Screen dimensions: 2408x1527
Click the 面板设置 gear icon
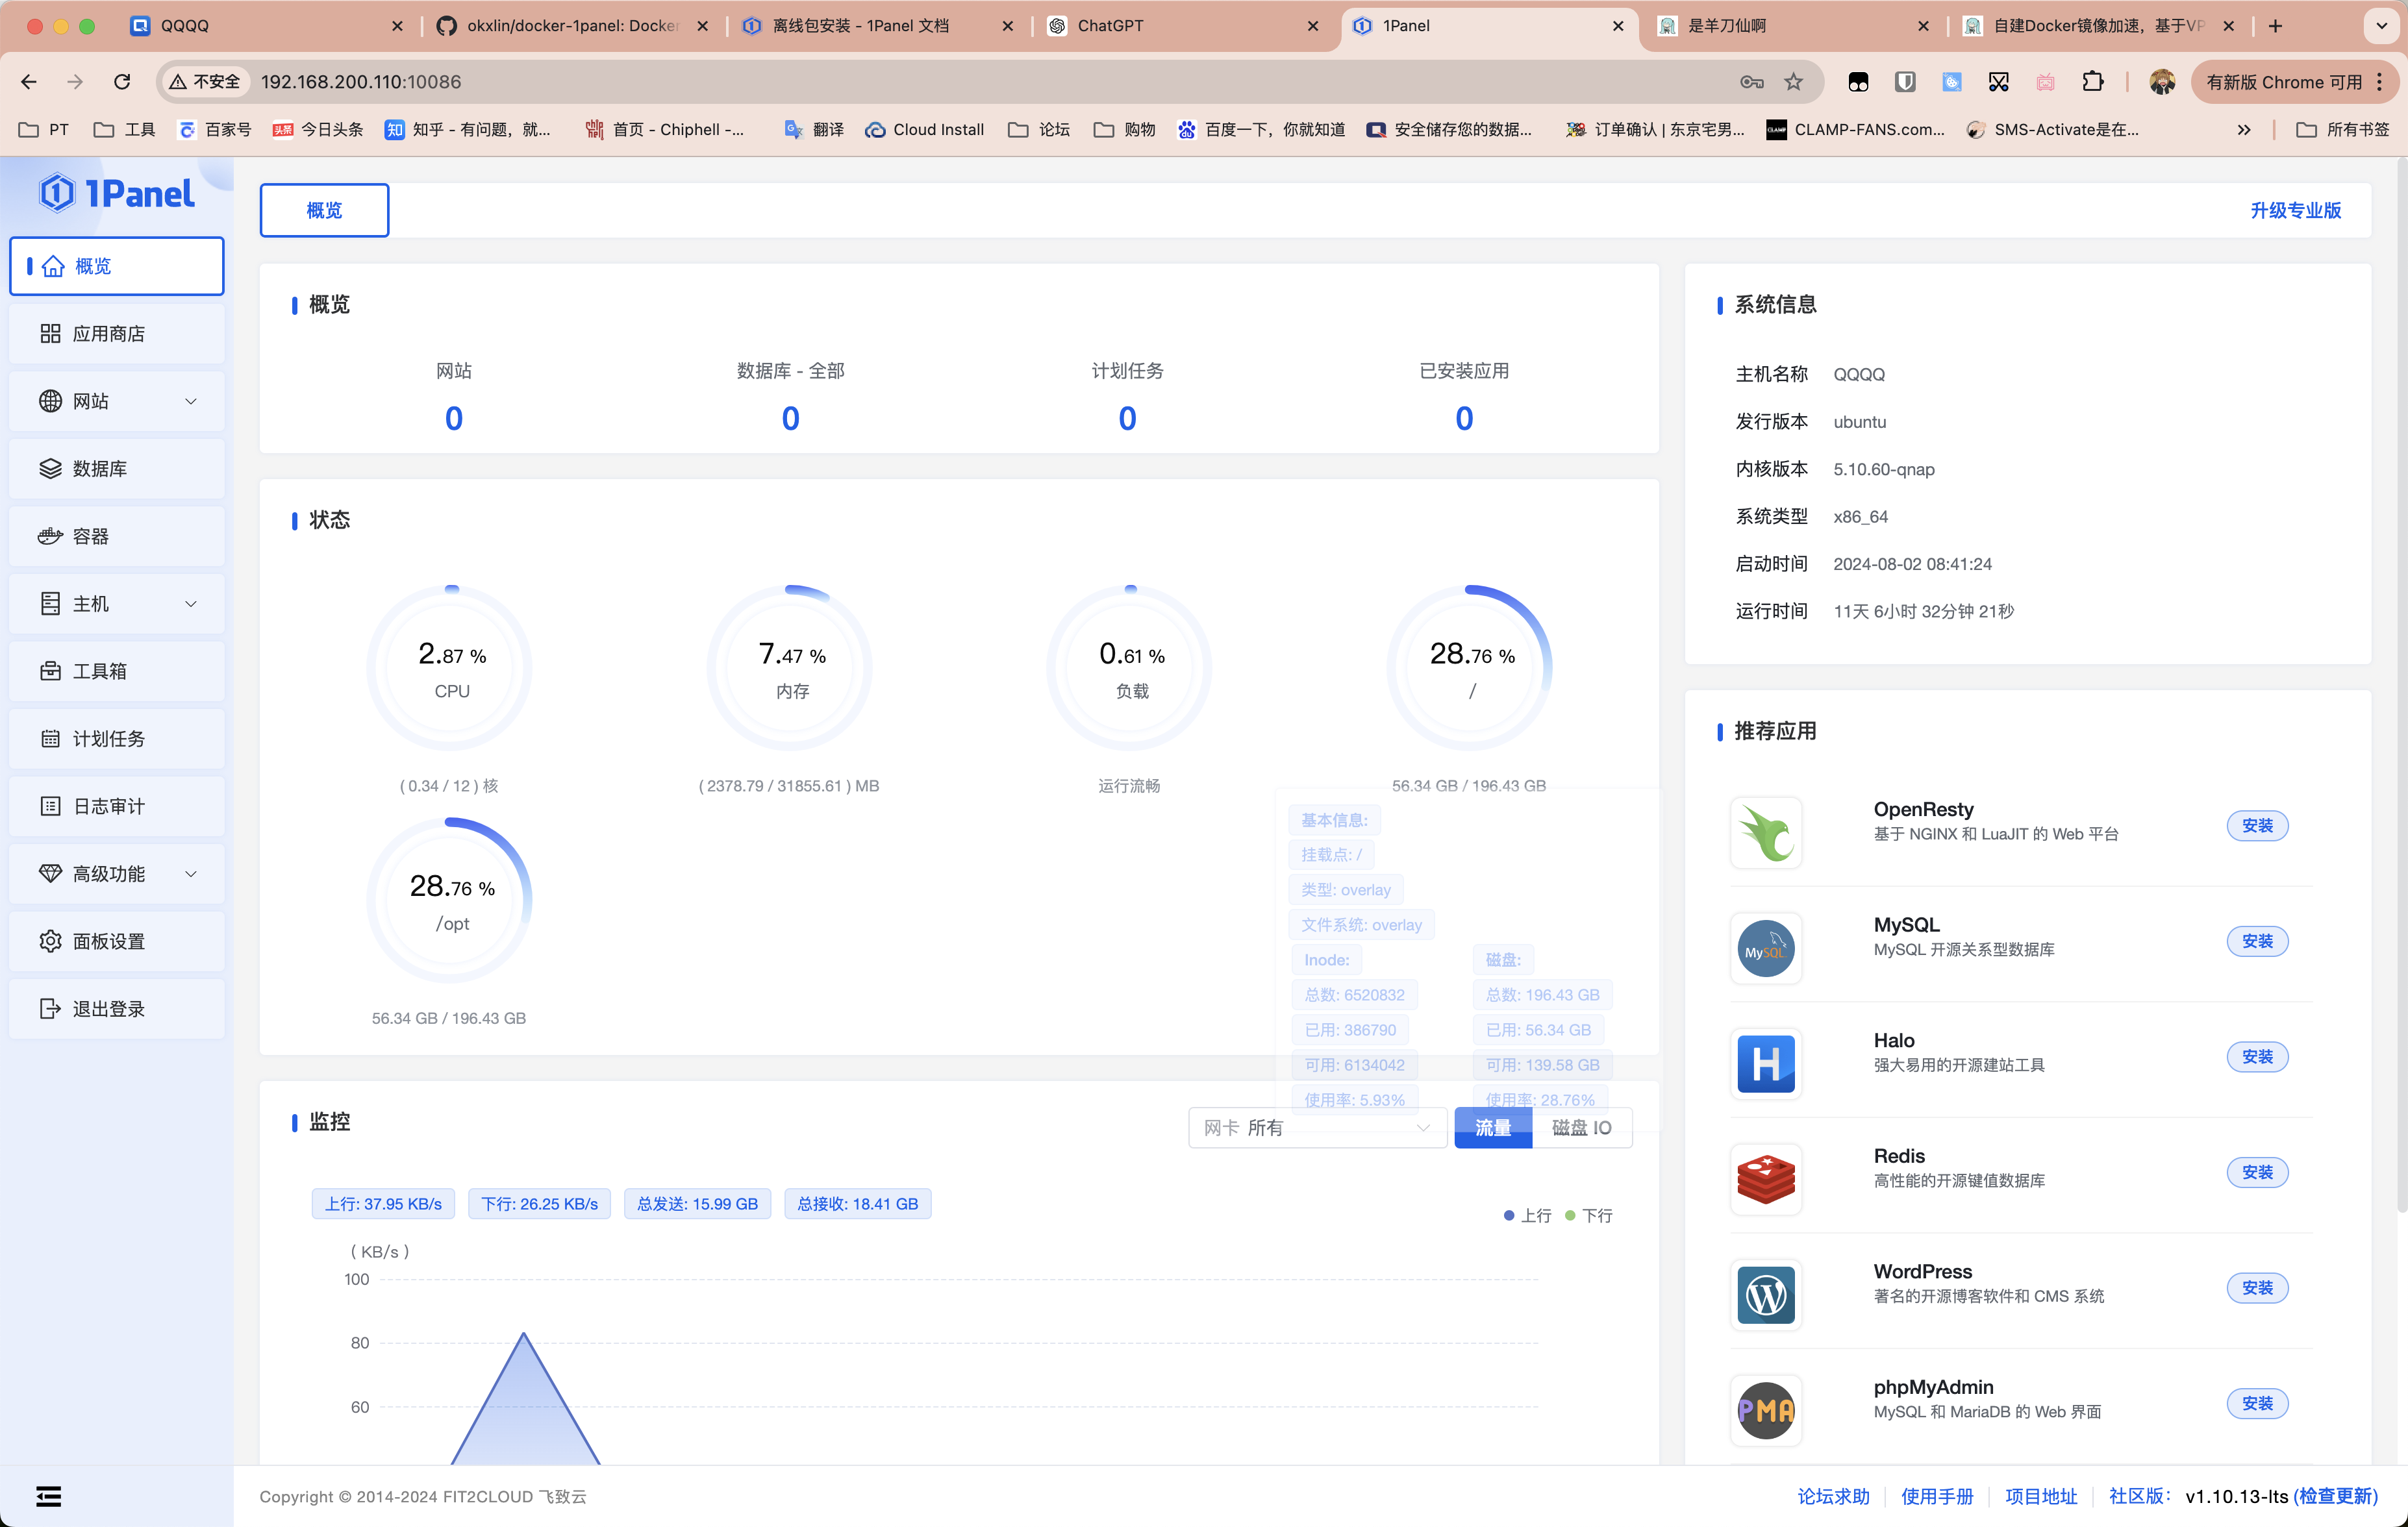click(x=50, y=941)
